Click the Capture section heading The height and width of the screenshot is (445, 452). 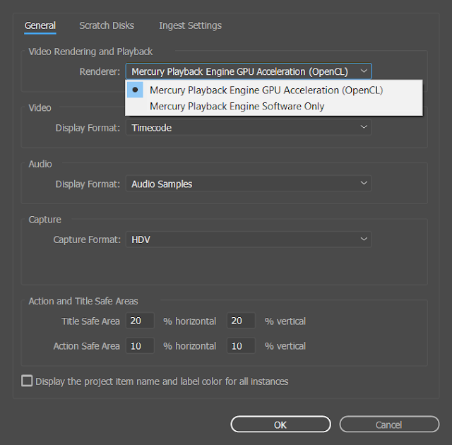44,220
